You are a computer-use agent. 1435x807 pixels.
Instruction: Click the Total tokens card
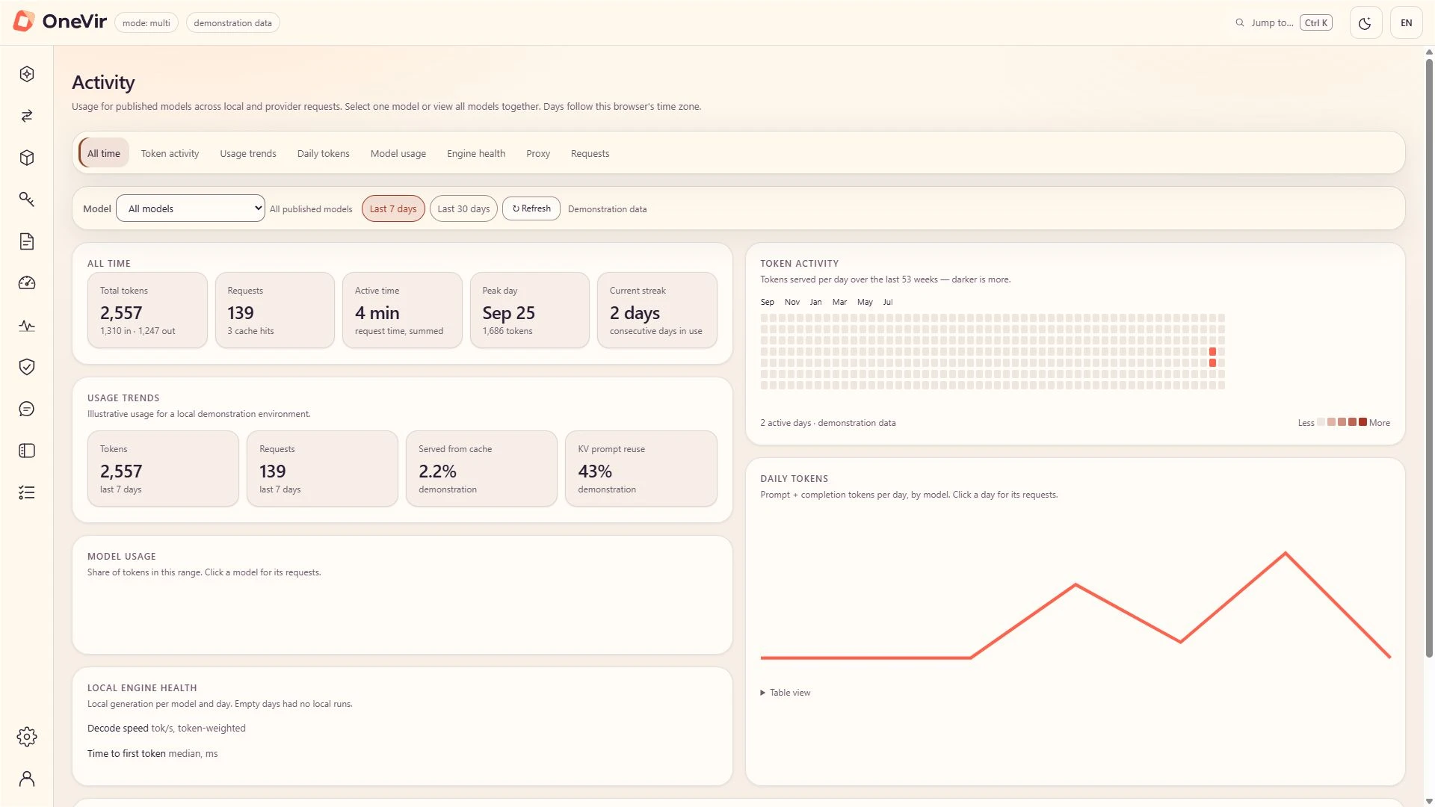click(x=147, y=310)
